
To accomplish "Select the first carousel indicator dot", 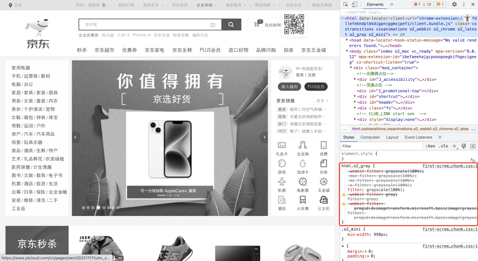I will click(x=84, y=208).
